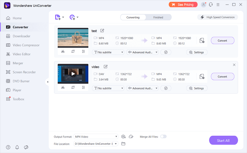Click the Load DVD disc icon
Image resolution: width=247 pixels, height=153 pixels.
[x=72, y=17]
